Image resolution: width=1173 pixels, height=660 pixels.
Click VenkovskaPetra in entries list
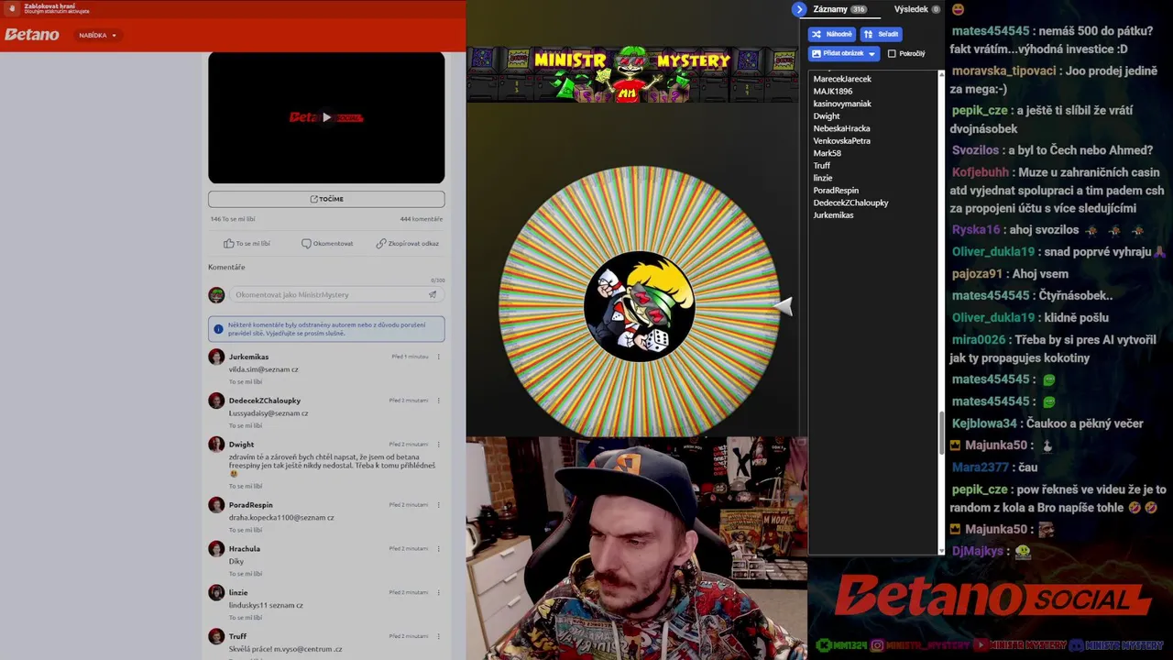[x=841, y=141]
